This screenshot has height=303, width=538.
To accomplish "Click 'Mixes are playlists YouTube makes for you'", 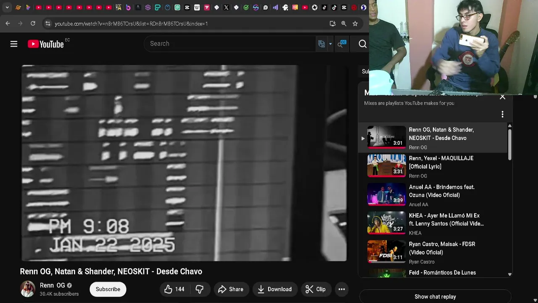I will click(x=409, y=103).
